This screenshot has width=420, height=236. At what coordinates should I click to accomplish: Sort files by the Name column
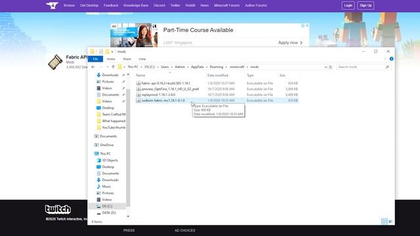pyautogui.click(x=140, y=75)
